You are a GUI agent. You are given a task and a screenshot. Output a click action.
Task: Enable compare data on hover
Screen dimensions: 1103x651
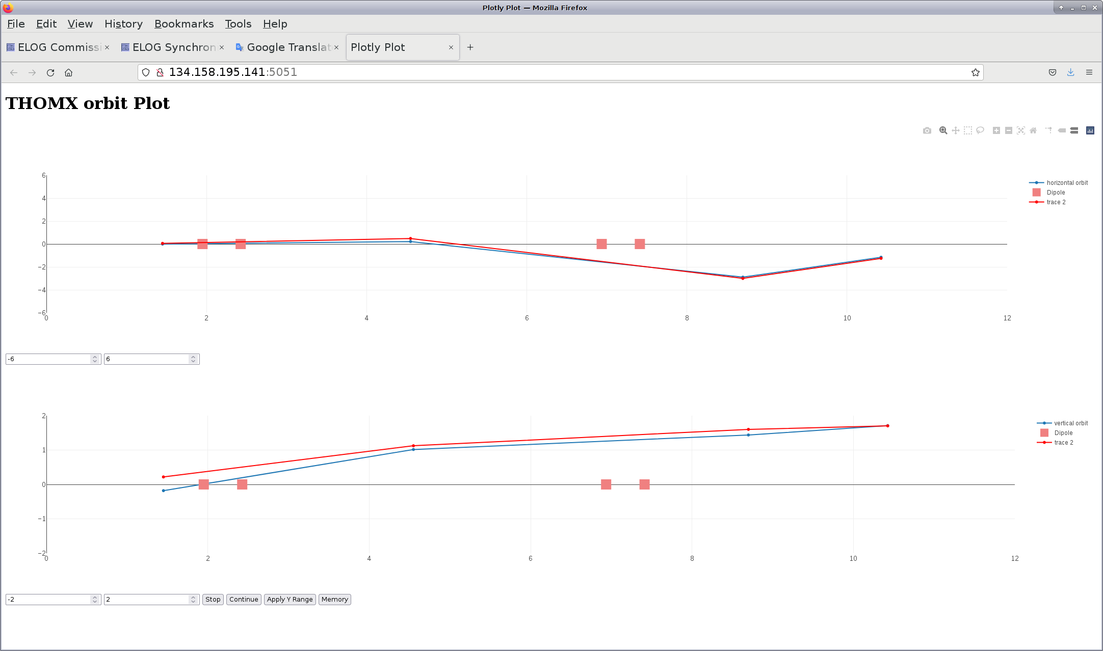tap(1074, 131)
